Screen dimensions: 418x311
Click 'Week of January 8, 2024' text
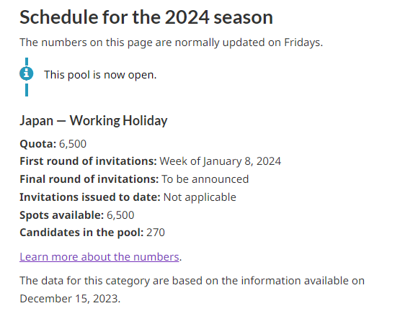[x=221, y=161]
